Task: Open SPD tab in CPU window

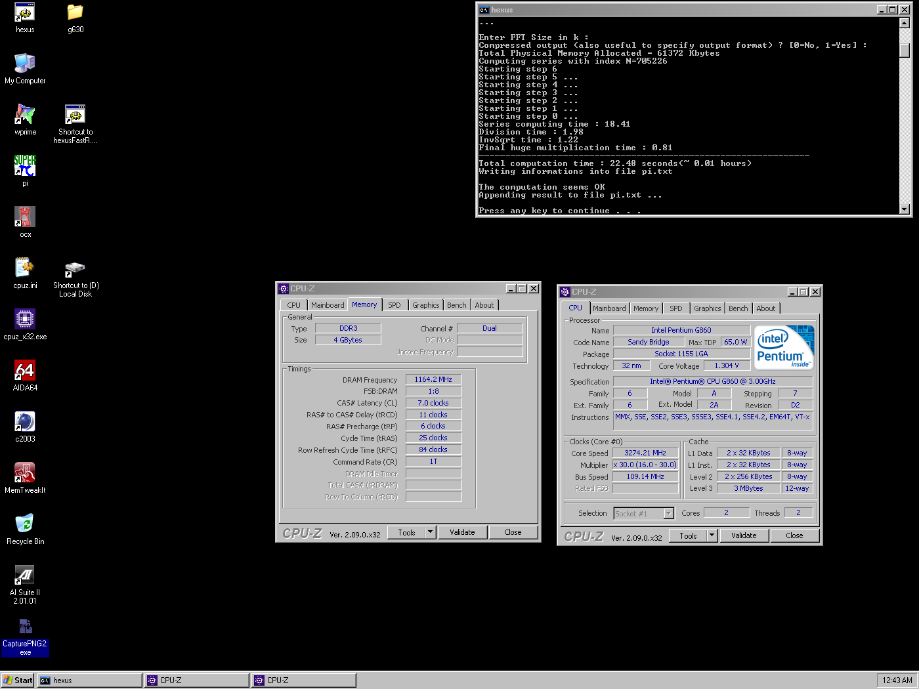Action: pyautogui.click(x=676, y=308)
